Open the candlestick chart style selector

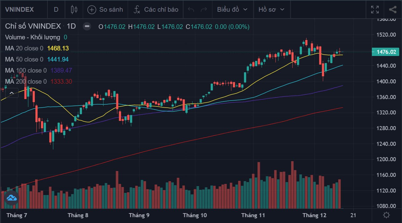click(74, 10)
